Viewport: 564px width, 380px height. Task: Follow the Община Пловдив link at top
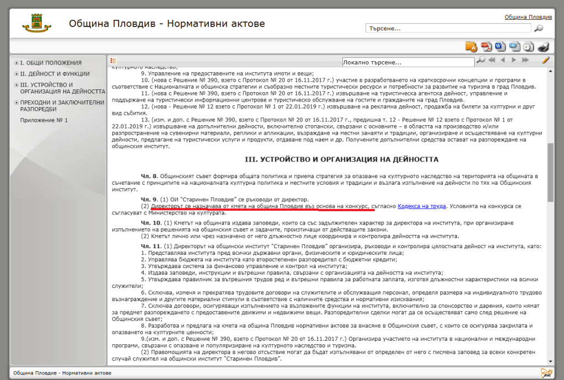pos(528,17)
